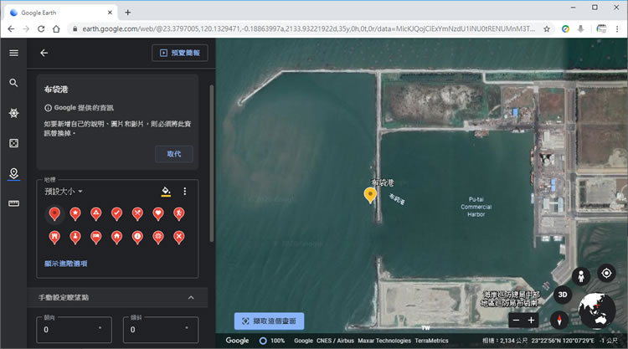This screenshot has height=349, width=628.
Task: Select the home house pin icon
Action: click(x=116, y=237)
